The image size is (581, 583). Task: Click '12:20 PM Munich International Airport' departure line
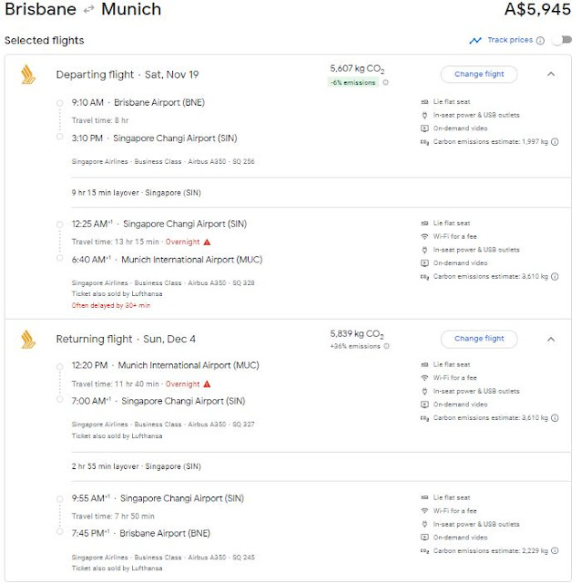166,365
